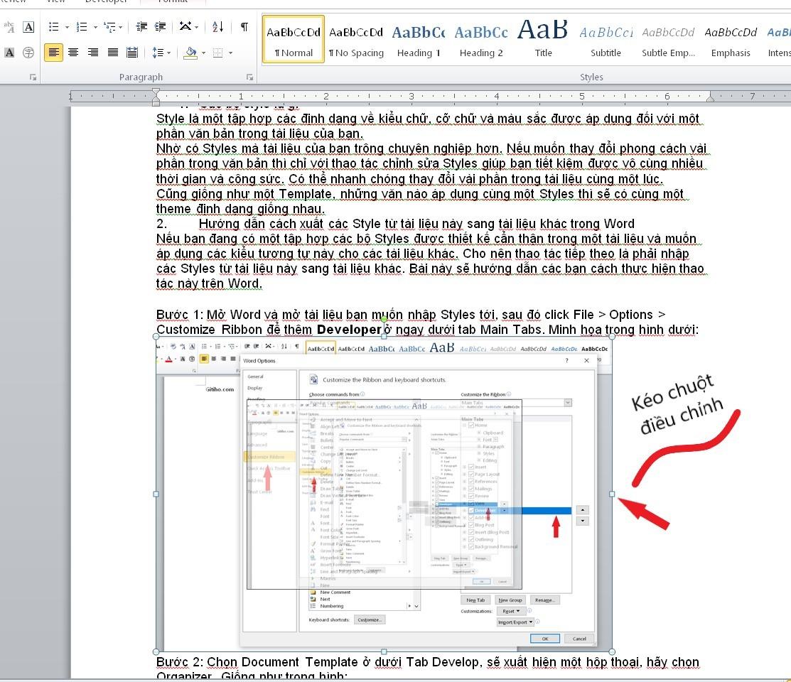
Task: Open the Borders dropdown arrow
Action: click(231, 53)
